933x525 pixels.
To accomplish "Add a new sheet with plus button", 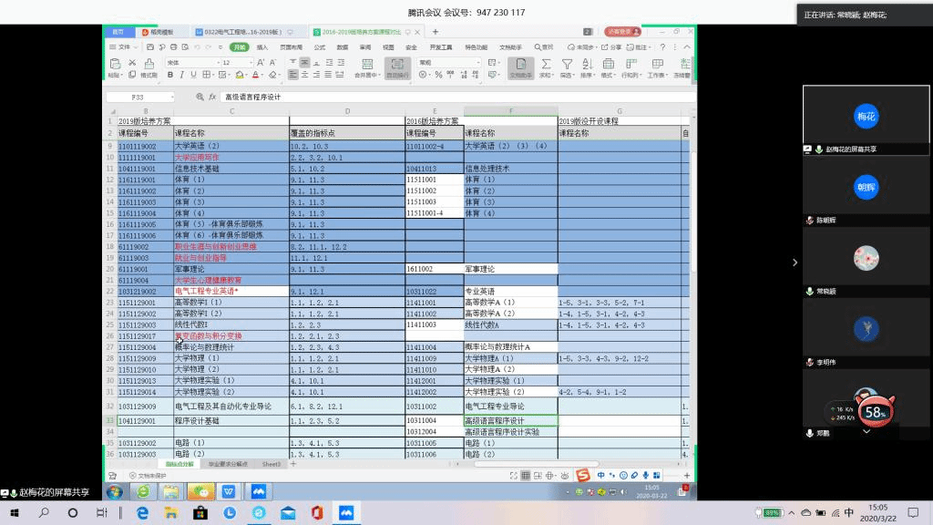I will [293, 464].
